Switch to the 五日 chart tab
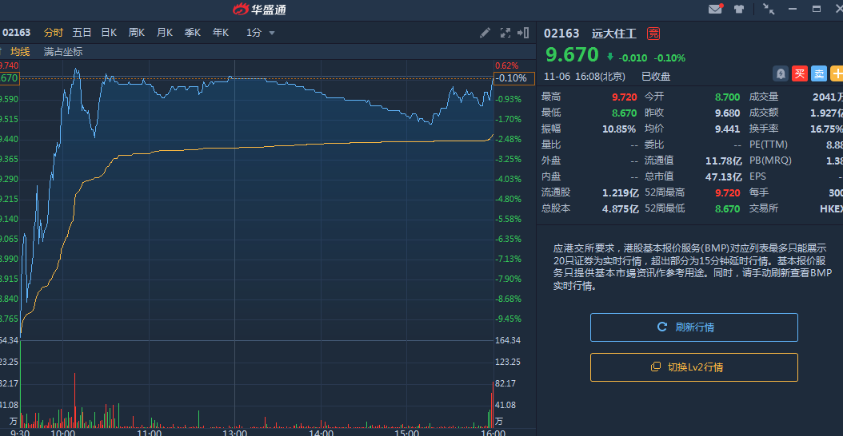This screenshot has width=843, height=436. click(x=82, y=33)
